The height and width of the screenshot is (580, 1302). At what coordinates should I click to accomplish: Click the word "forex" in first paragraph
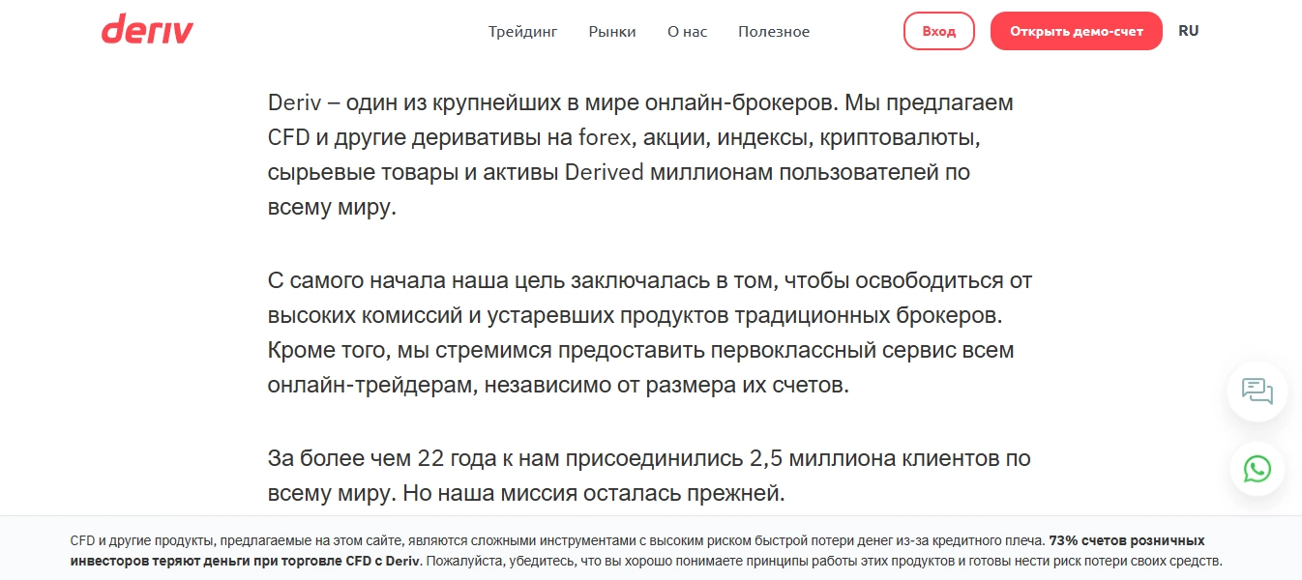pyautogui.click(x=607, y=137)
